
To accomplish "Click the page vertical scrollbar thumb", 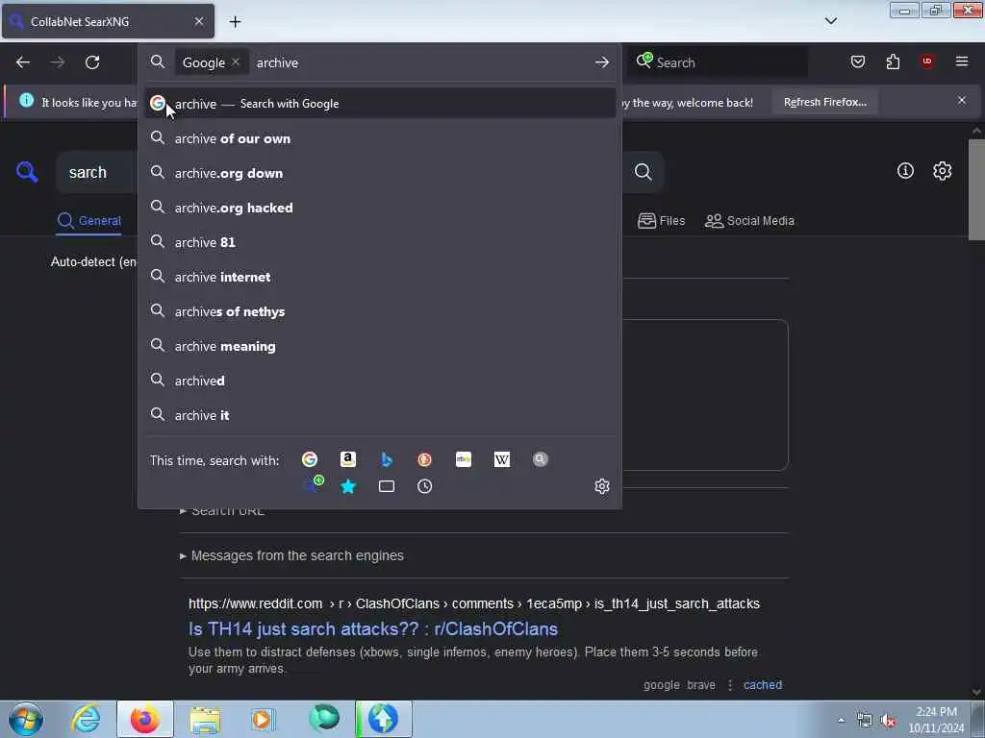I will pyautogui.click(x=975, y=189).
